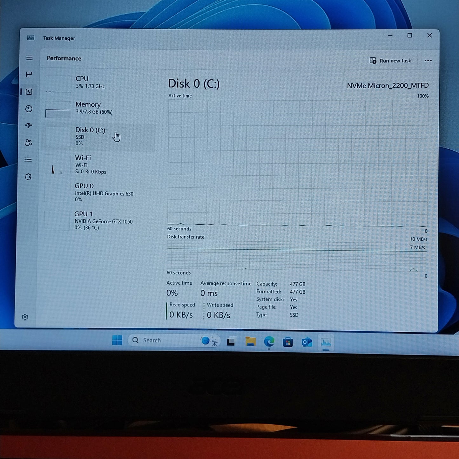Open the three-dot more options menu
Viewport: 459px width, 459px height.
428,61
